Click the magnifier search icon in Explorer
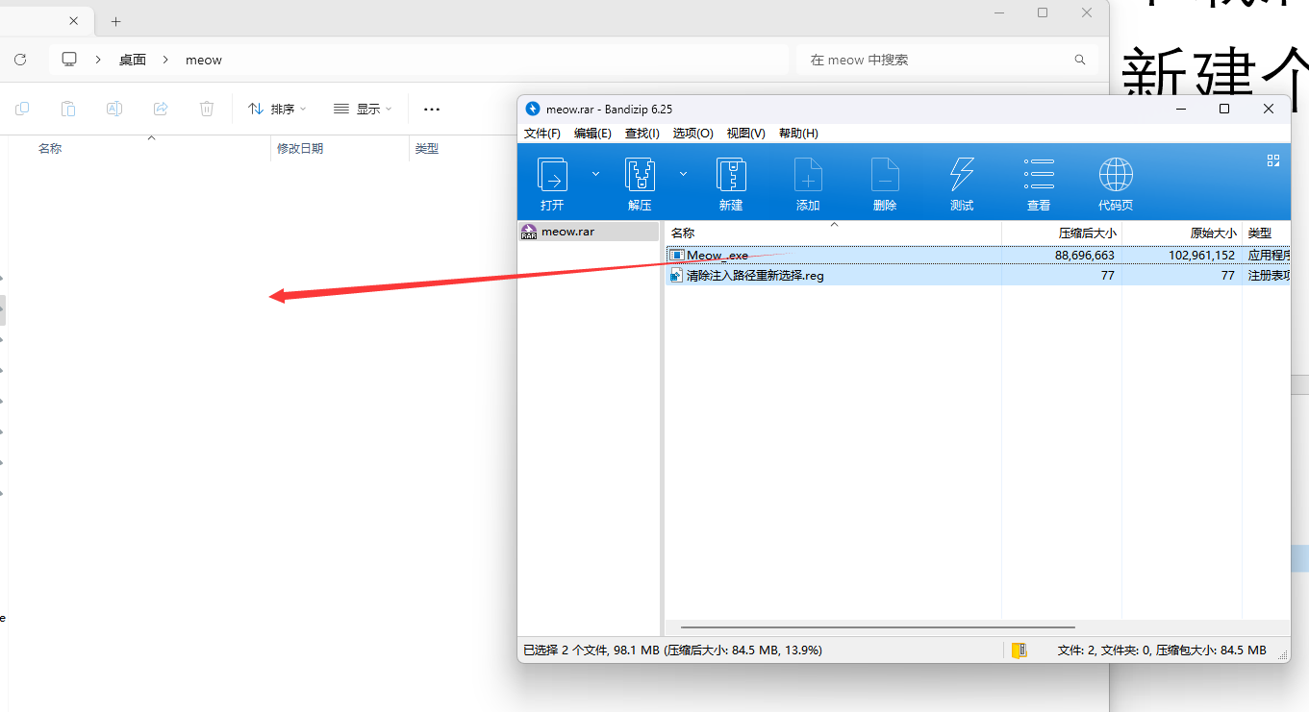 [x=1080, y=60]
